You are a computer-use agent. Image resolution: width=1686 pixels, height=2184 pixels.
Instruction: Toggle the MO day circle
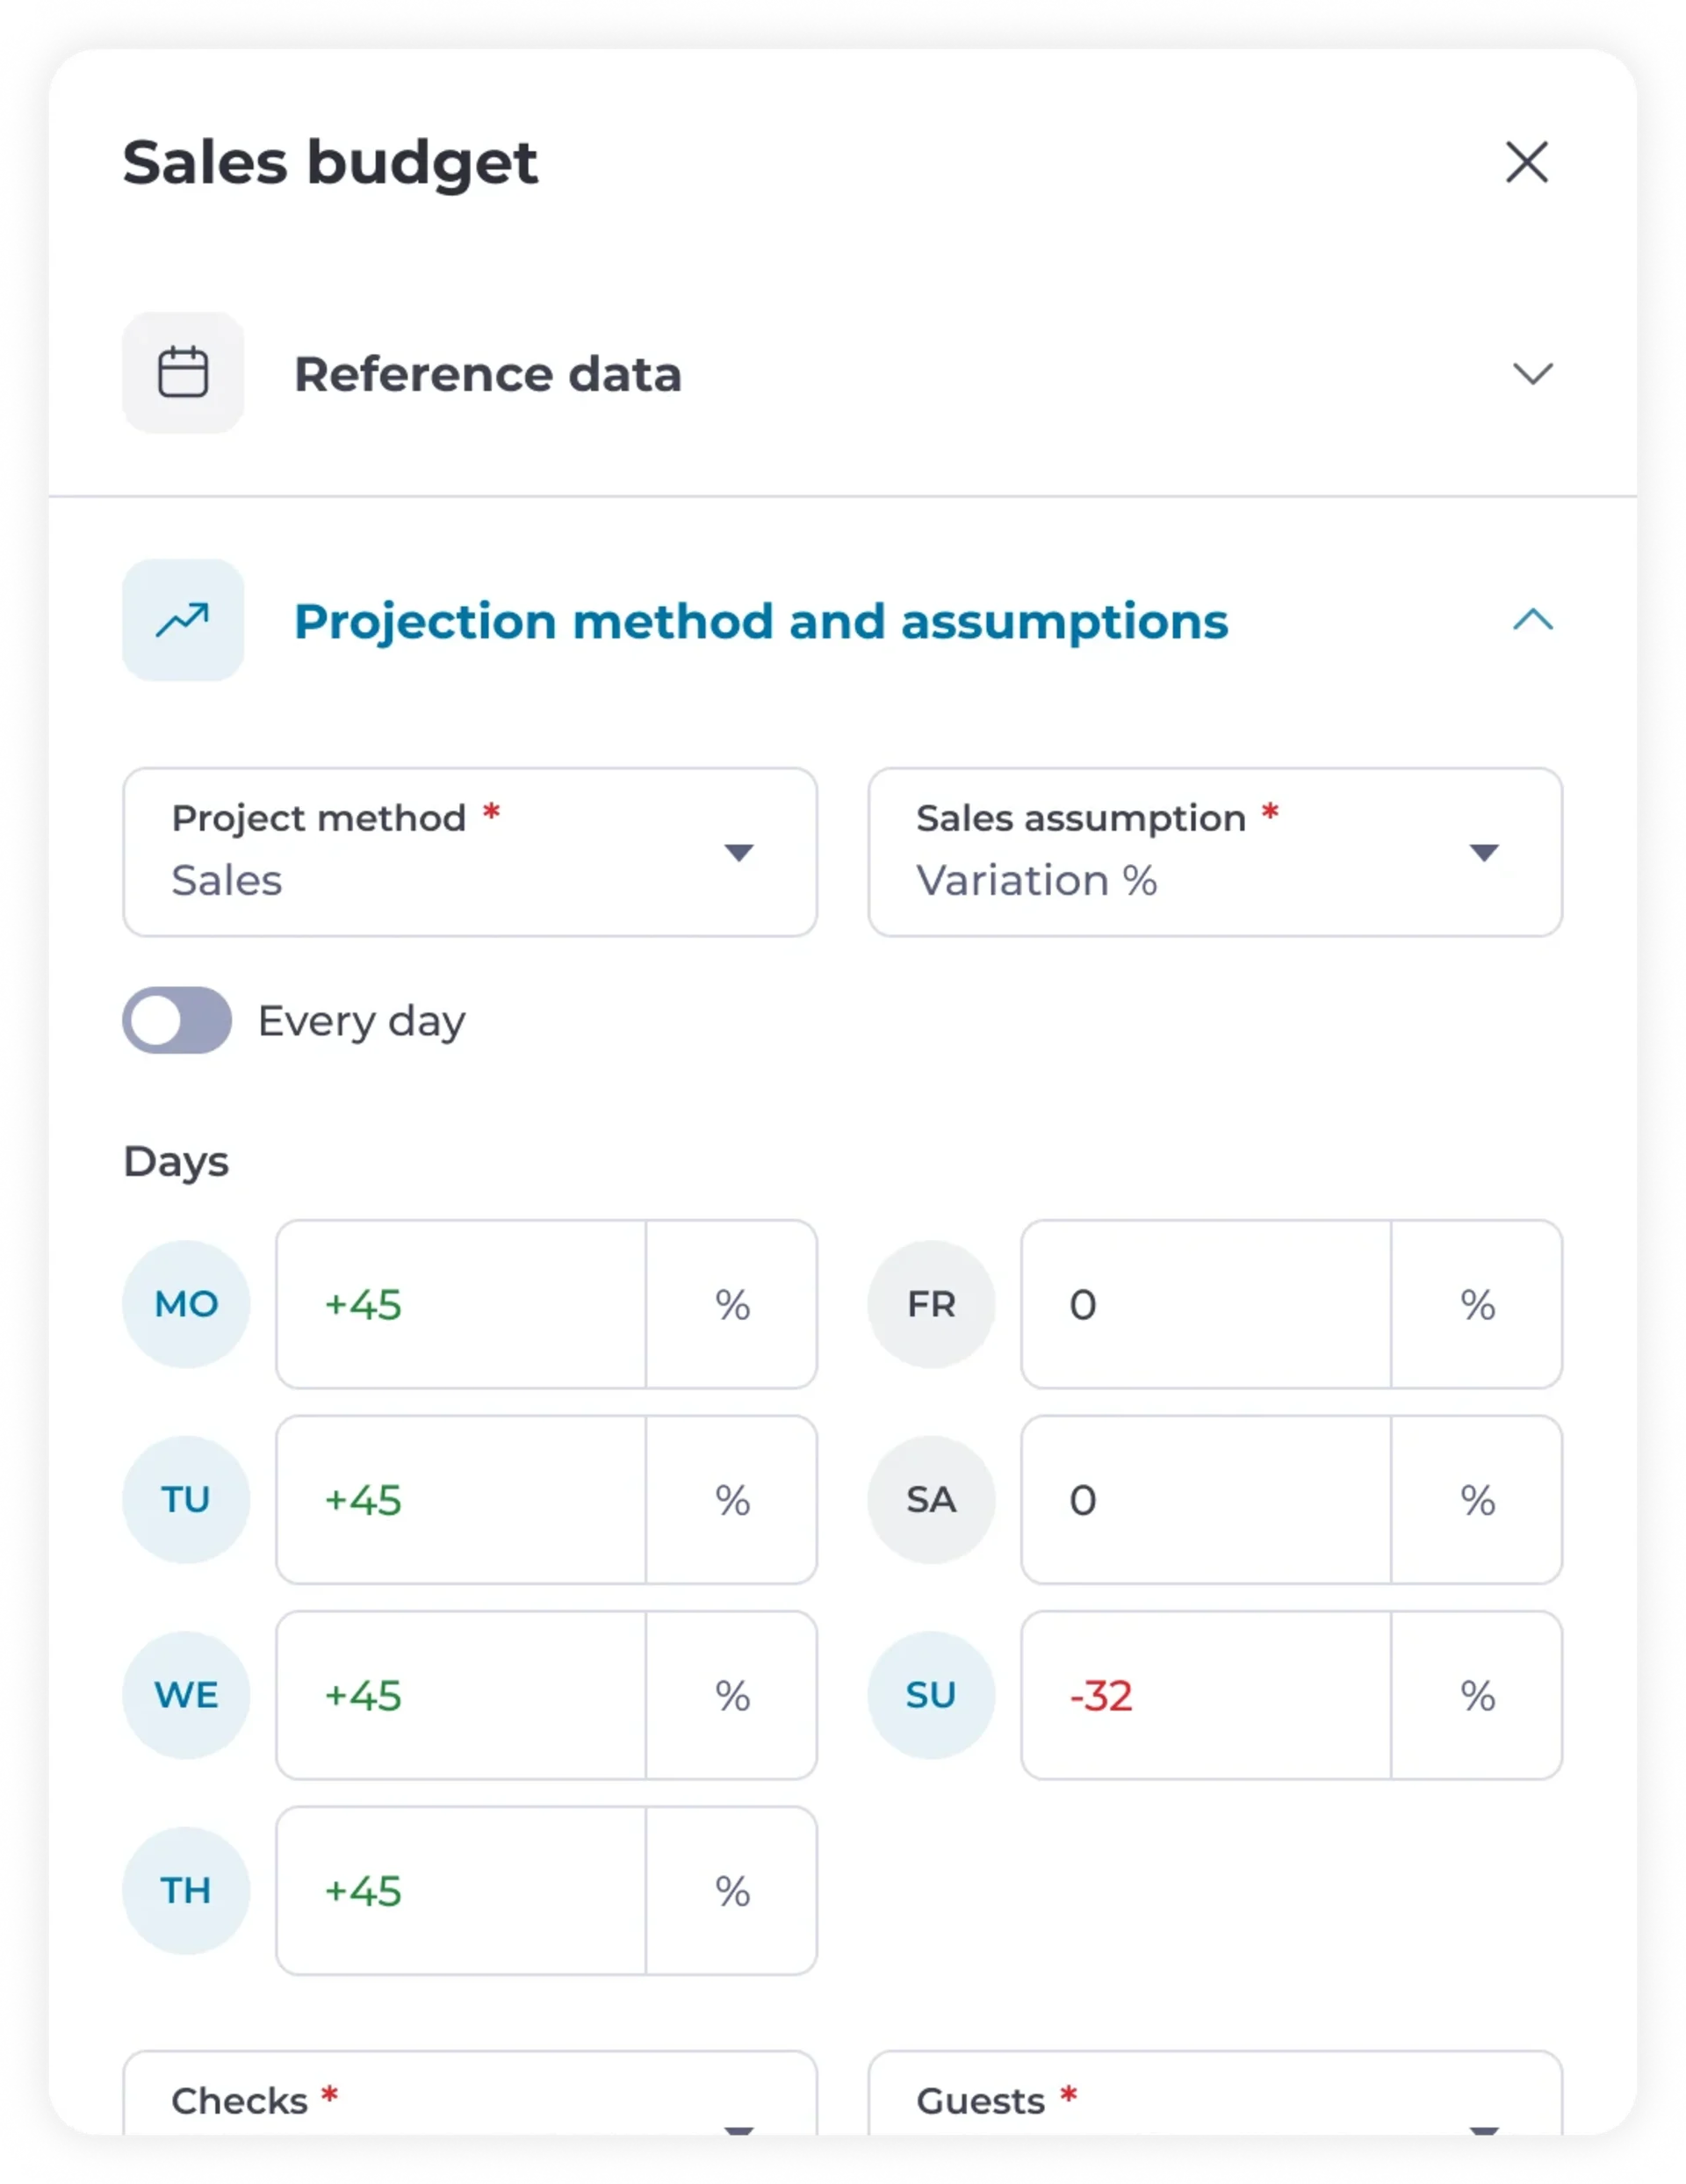[186, 1304]
